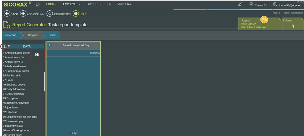
Task: Select 14 Annual Leave (Other)
Action: (17, 53)
